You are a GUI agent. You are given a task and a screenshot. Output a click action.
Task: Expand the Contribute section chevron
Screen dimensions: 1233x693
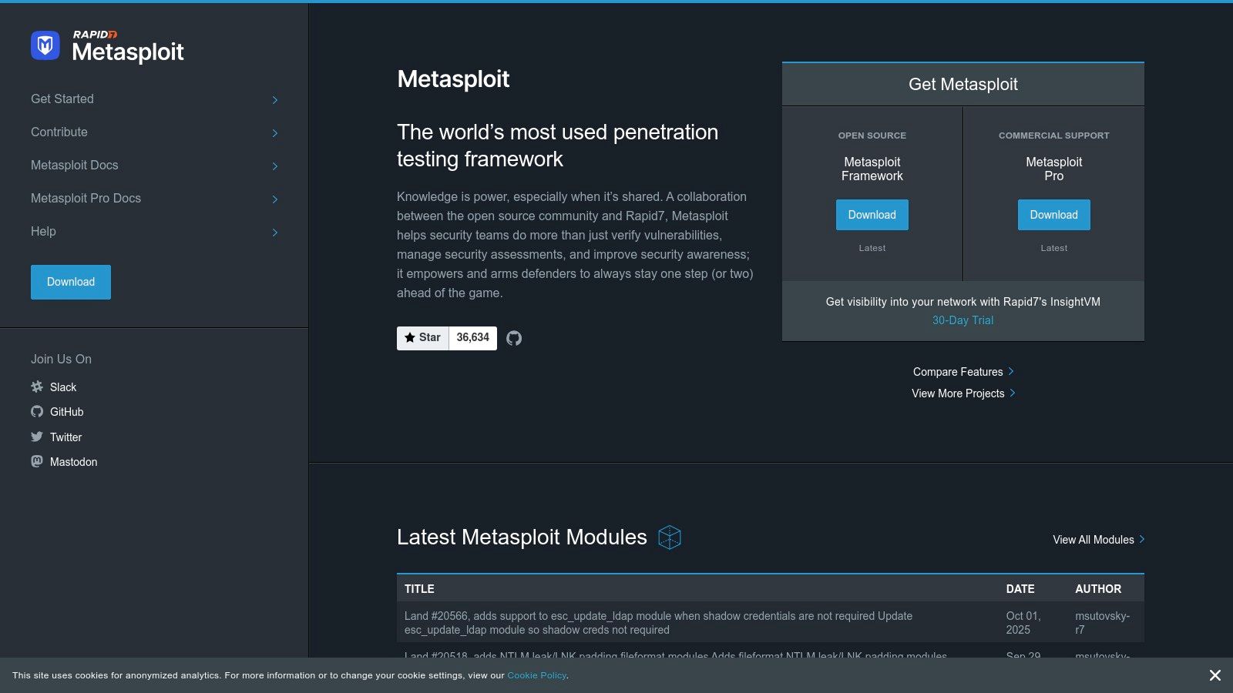click(x=275, y=133)
